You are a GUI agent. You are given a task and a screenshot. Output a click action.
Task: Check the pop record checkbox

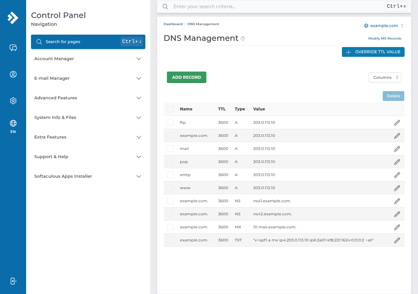(170, 162)
